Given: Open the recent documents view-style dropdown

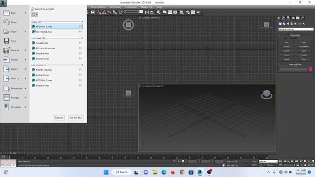Looking at the screenshot, I should point(34,15).
